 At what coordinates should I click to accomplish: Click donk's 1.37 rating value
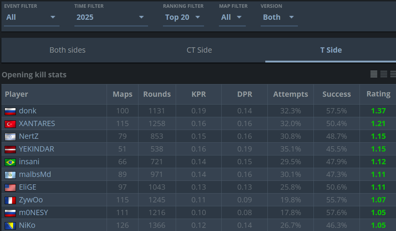tap(378, 111)
